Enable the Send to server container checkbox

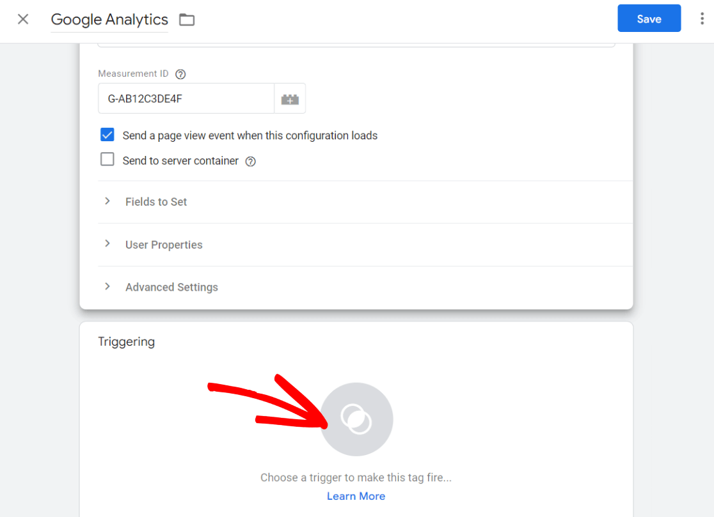107,159
